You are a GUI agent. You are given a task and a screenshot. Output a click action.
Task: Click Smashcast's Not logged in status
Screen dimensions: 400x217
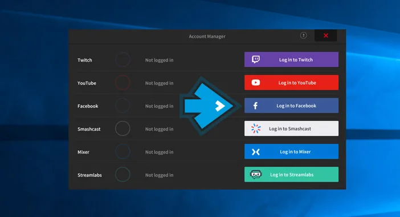(x=159, y=129)
